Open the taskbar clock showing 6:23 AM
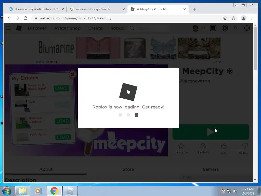Image resolution: width=261 pixels, height=196 pixels. click(248, 191)
